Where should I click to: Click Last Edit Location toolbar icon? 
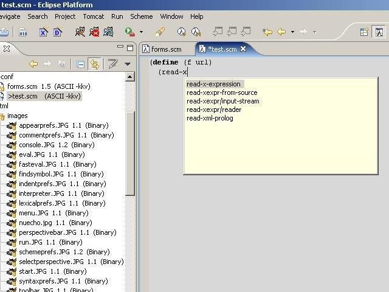click(x=267, y=32)
